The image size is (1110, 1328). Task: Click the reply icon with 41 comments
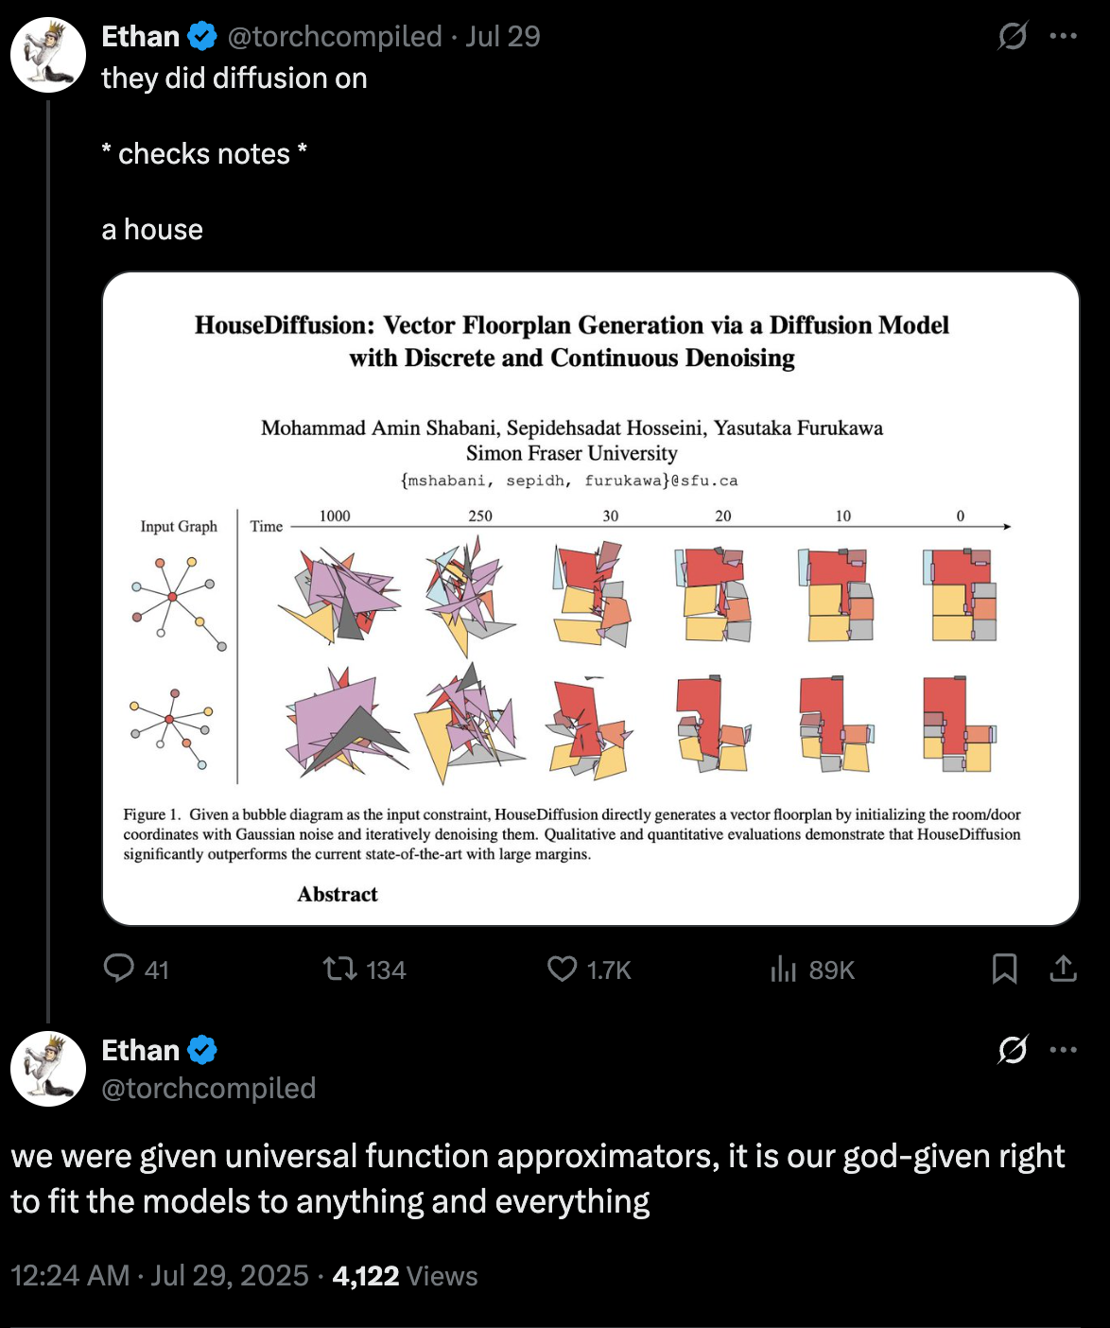click(119, 969)
